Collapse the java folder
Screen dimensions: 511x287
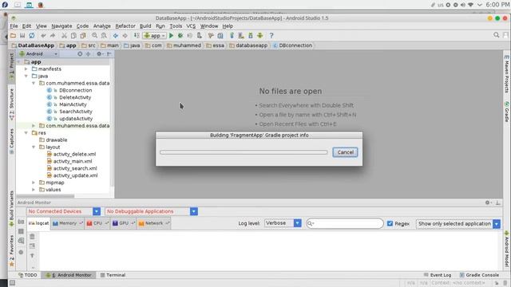click(26, 77)
